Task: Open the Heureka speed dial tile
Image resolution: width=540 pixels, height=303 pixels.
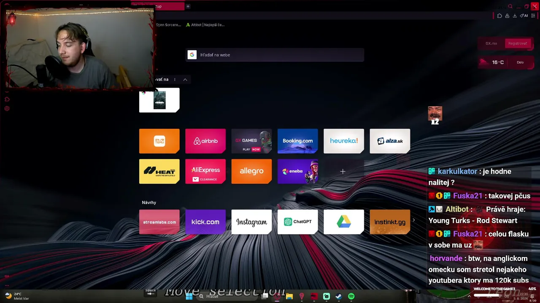Action: pyautogui.click(x=344, y=141)
